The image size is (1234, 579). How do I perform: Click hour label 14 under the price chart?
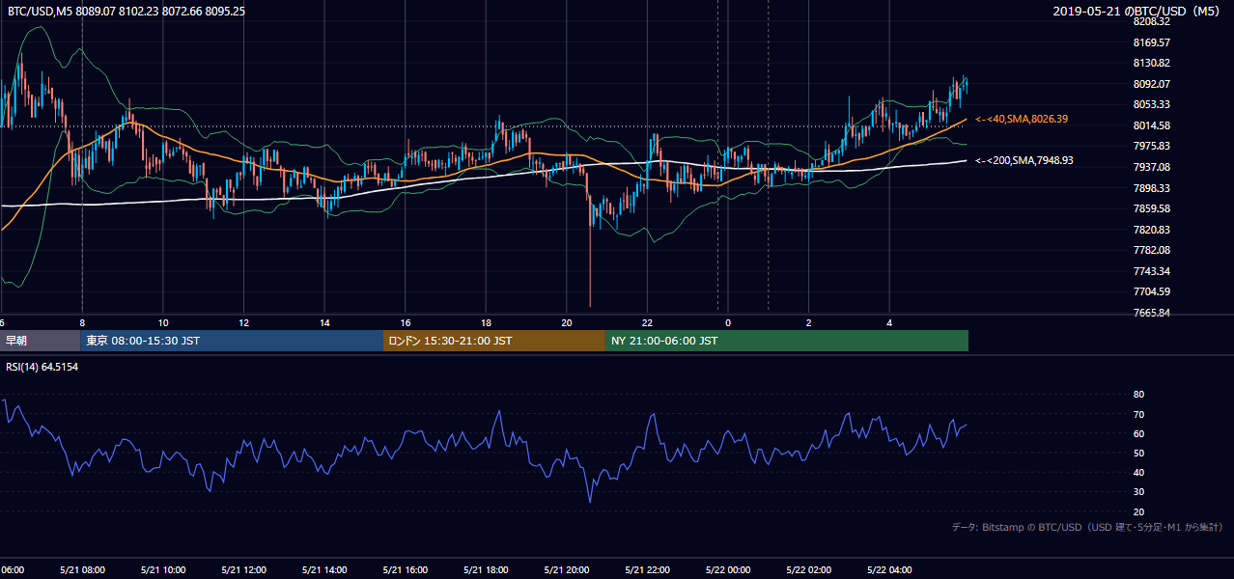click(325, 322)
